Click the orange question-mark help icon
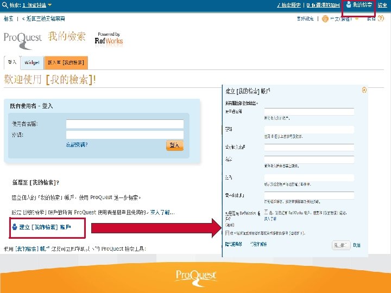 point(381,18)
